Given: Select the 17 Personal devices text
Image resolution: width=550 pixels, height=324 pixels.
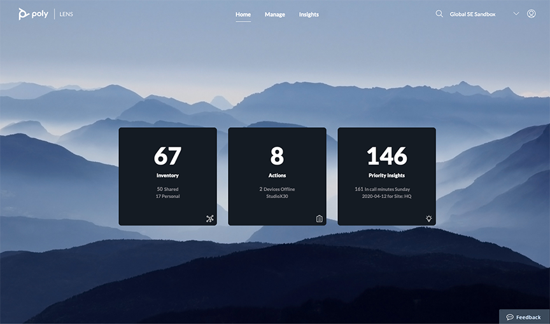Looking at the screenshot, I should tap(167, 196).
